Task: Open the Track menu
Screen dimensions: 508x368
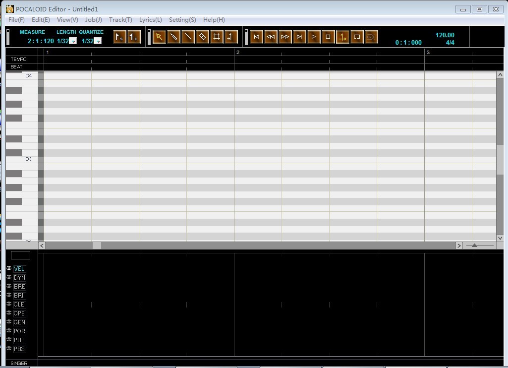Action: coord(120,20)
